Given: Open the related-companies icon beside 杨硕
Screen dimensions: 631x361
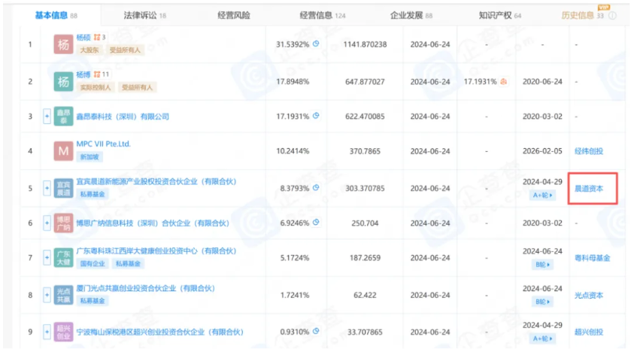Looking at the screenshot, I should pyautogui.click(x=96, y=38).
